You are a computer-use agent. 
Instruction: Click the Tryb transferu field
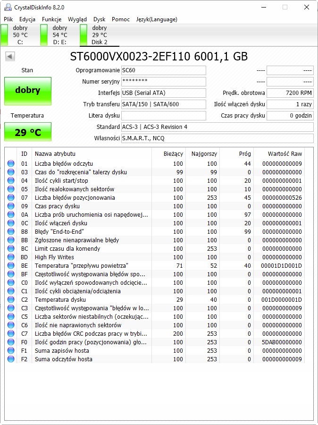[x=164, y=104]
